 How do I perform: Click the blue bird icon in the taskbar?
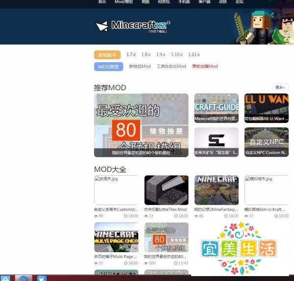pos(42,279)
